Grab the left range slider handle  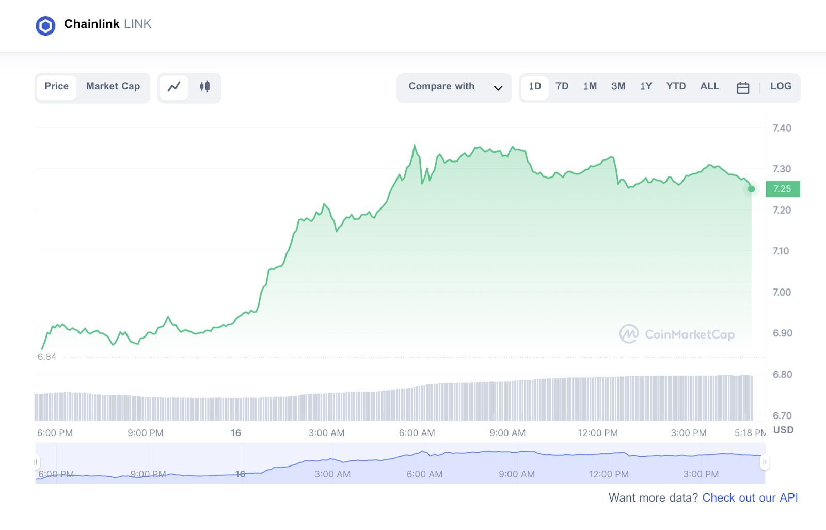[36, 462]
